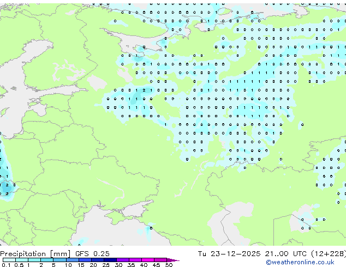Click the over-50 arrow tip of the color scale
346x267 pixels.
pos(173,260)
